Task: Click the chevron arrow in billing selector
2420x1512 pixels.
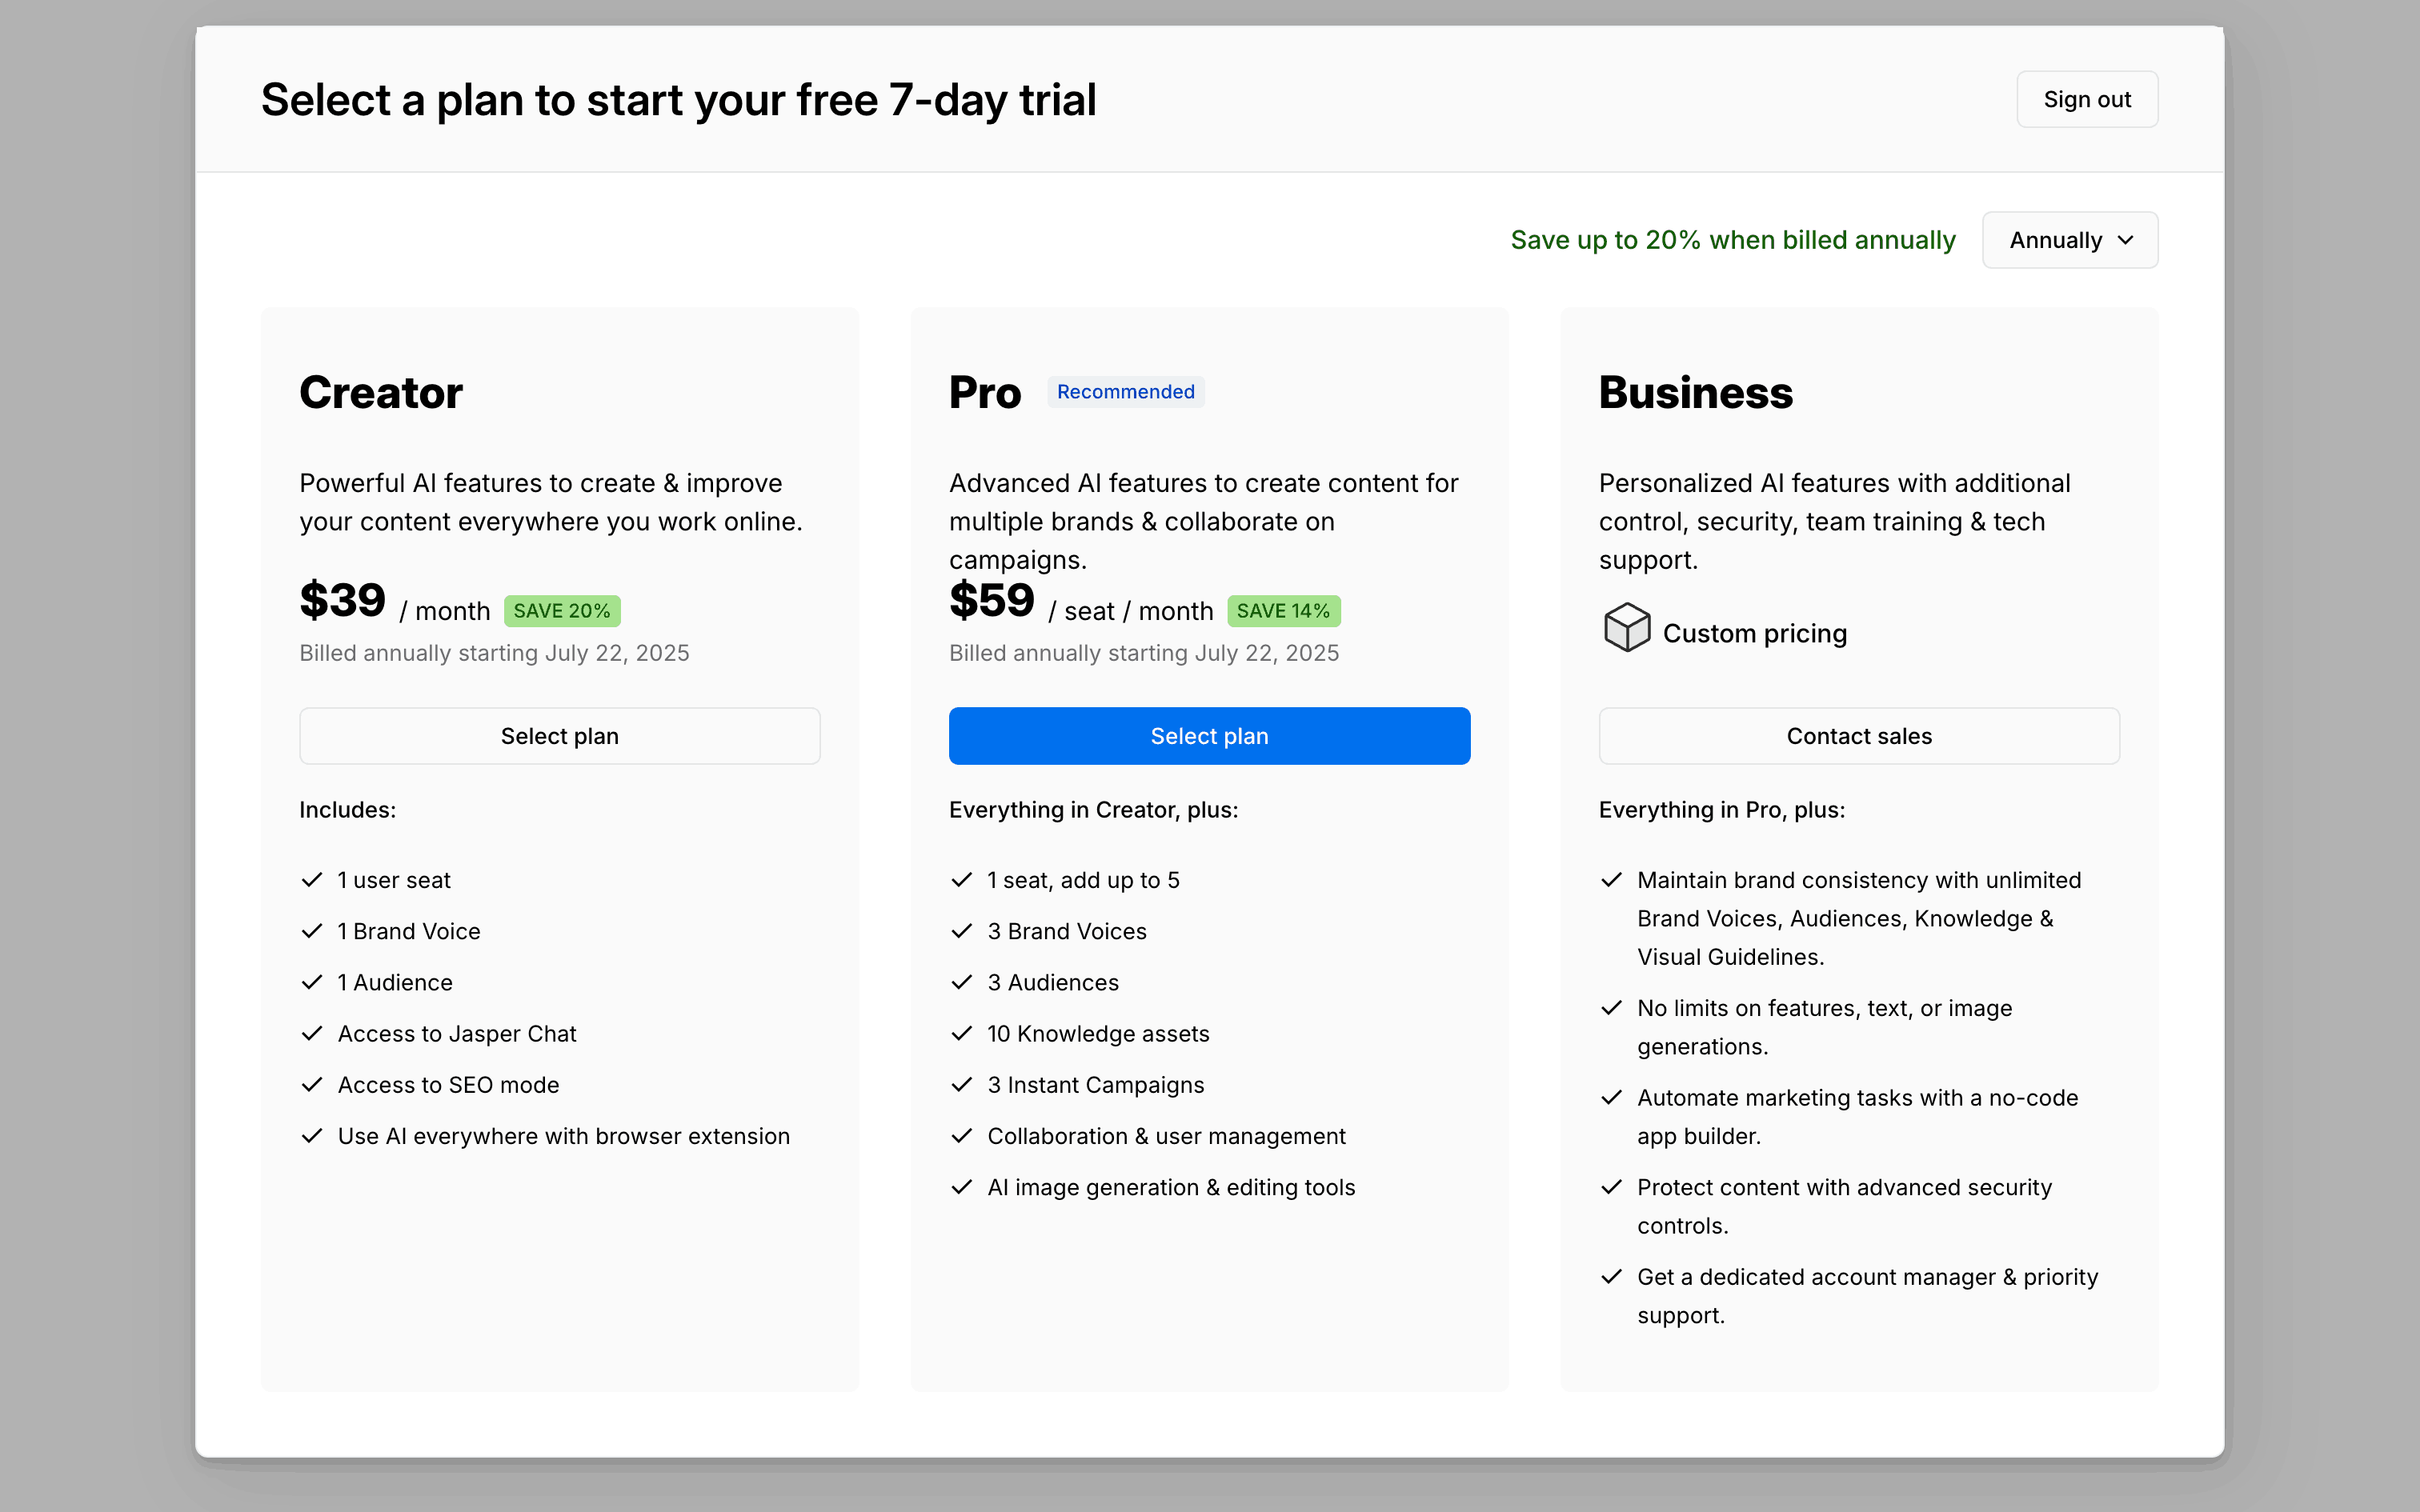Action: (2126, 240)
